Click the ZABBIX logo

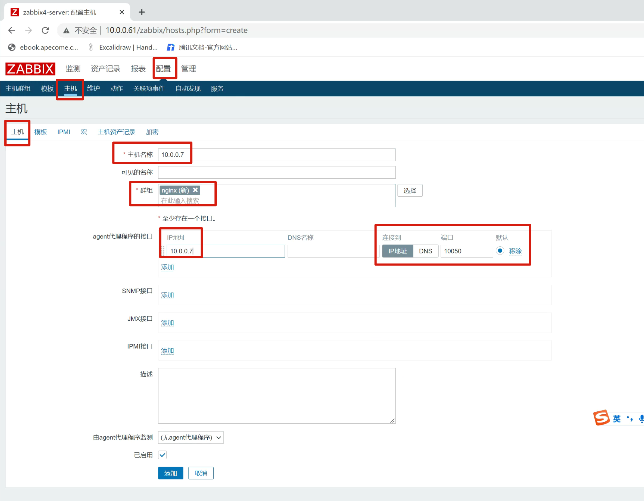point(30,69)
